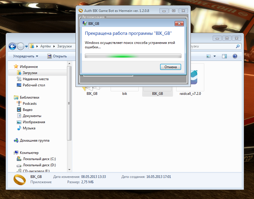Open recent pages dropdown next to Forward
This screenshot has height=199, width=254.
click(x=27, y=47)
